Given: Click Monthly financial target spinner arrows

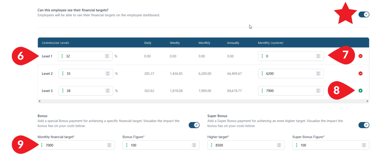Looking at the screenshot, I should [109, 145].
